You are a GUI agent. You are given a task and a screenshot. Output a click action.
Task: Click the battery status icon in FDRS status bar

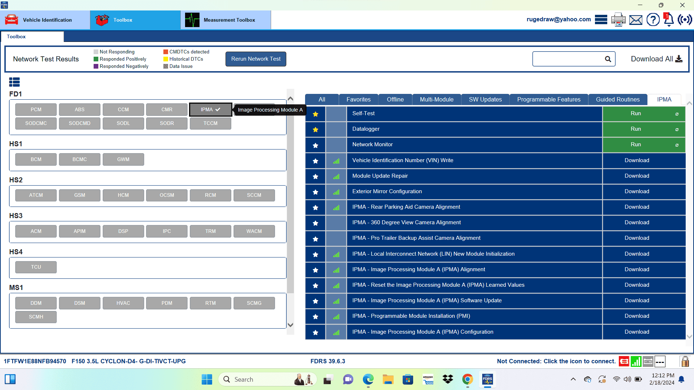(648, 361)
